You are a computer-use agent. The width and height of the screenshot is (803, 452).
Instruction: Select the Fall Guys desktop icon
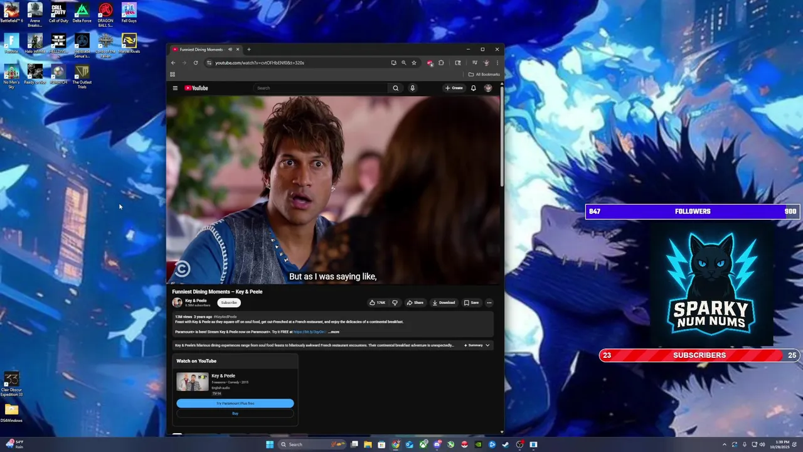pos(129,13)
